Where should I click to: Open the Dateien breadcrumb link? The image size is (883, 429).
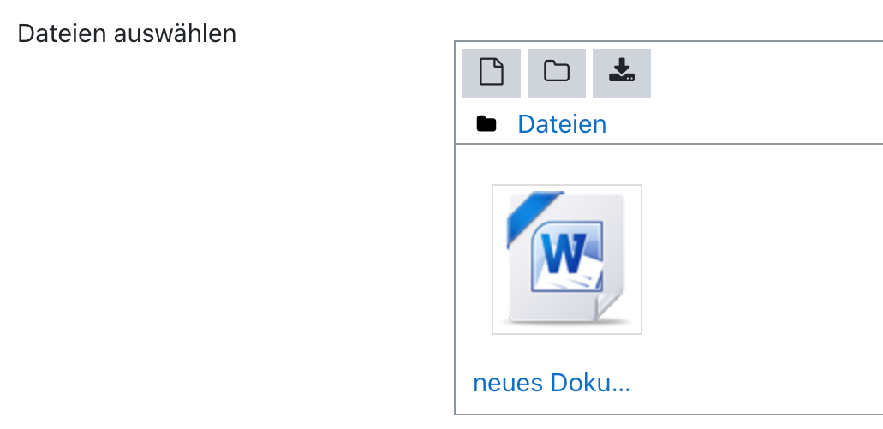(x=562, y=124)
